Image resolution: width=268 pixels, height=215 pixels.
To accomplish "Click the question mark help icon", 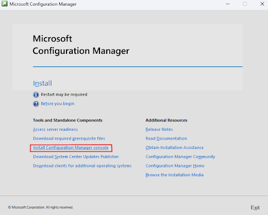I will [x=36, y=104].
